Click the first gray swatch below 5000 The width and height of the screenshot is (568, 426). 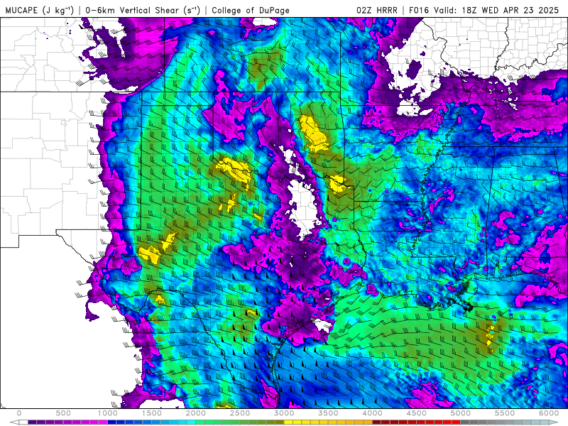pos(465,422)
